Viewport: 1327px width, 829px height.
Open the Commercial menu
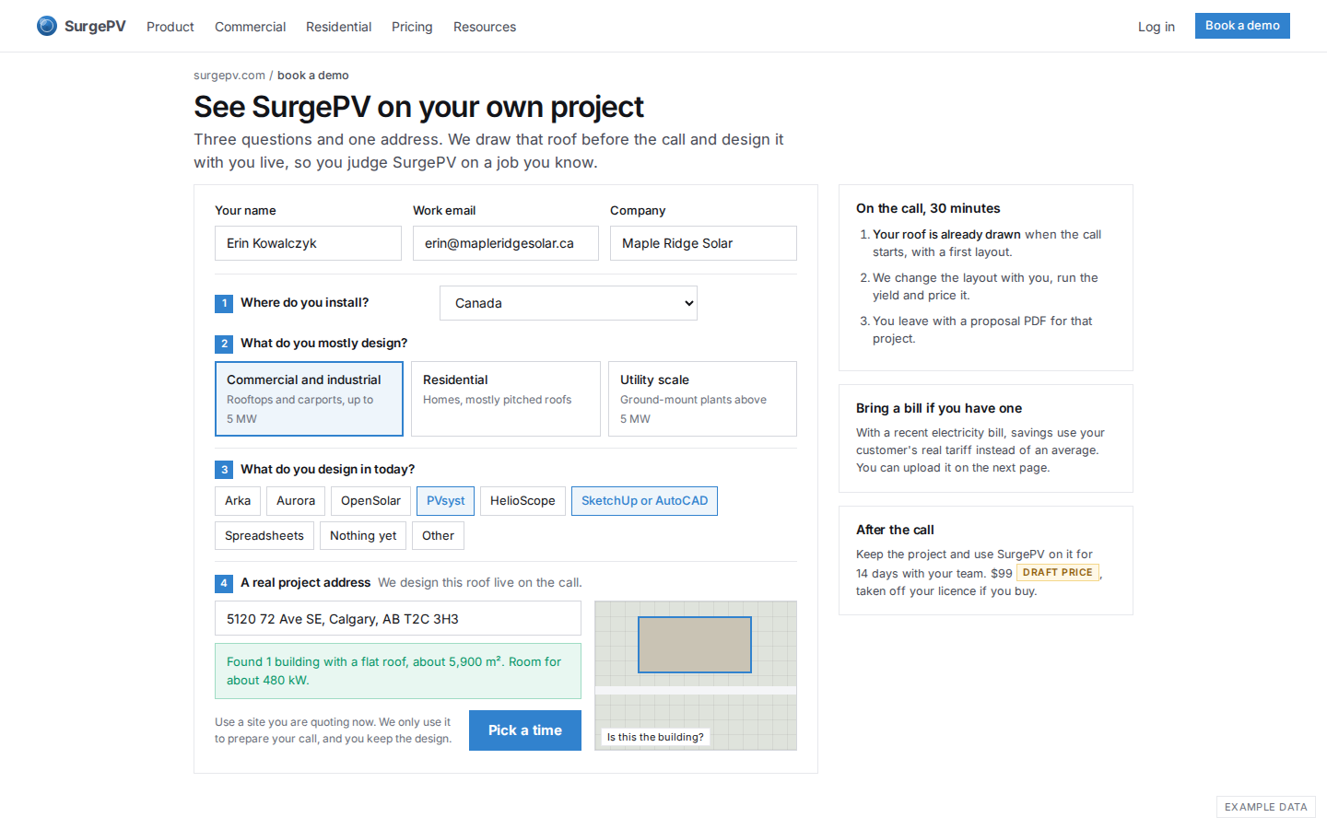tap(250, 27)
